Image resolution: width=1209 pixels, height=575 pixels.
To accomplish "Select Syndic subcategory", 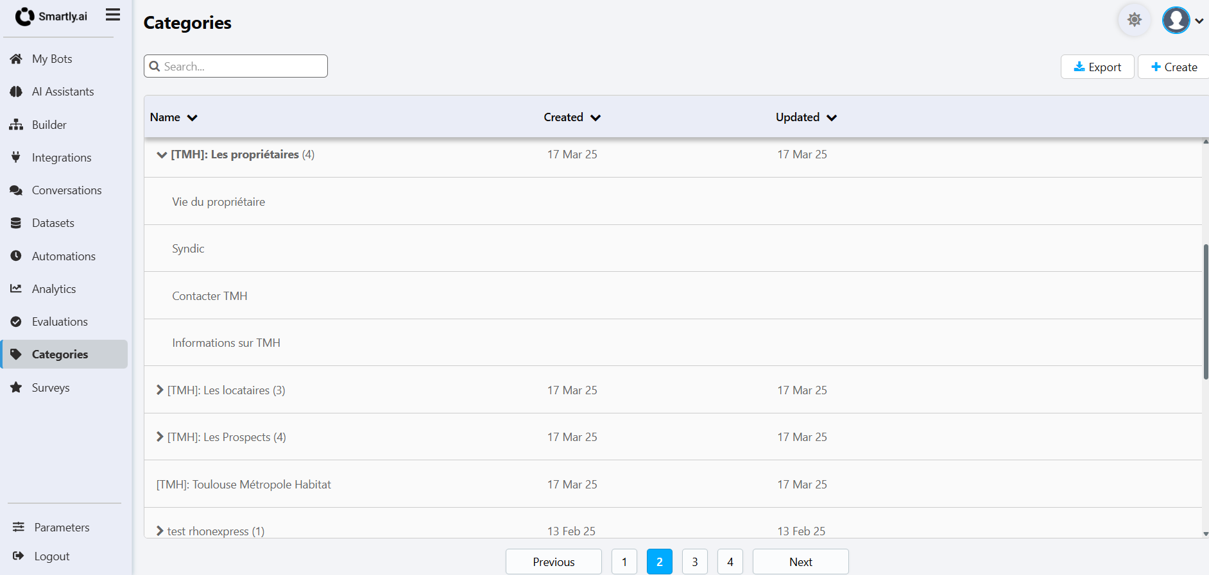I will click(188, 249).
